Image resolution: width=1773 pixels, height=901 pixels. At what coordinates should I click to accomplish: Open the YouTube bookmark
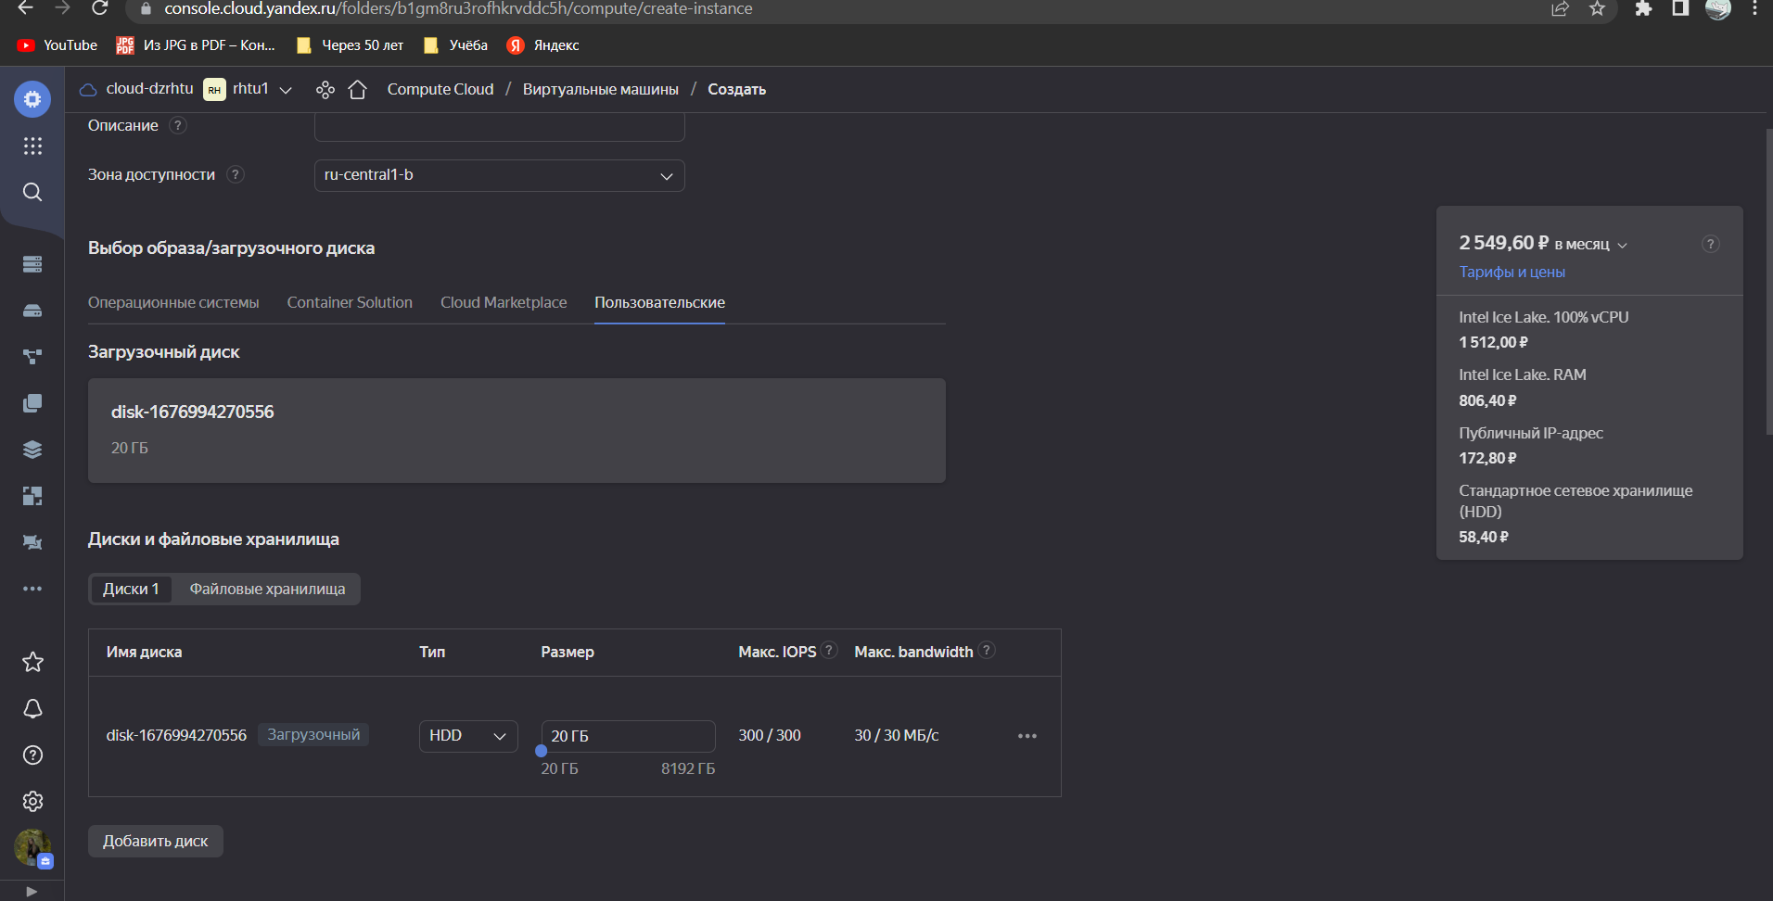(x=57, y=45)
